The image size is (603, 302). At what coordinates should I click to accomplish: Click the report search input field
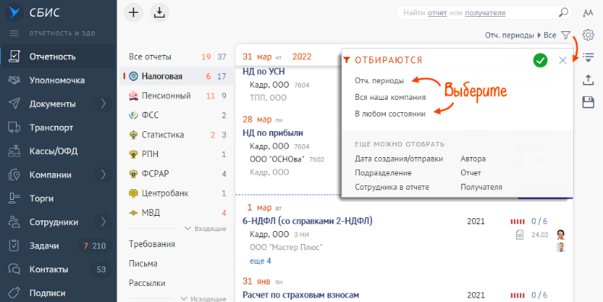484,13
